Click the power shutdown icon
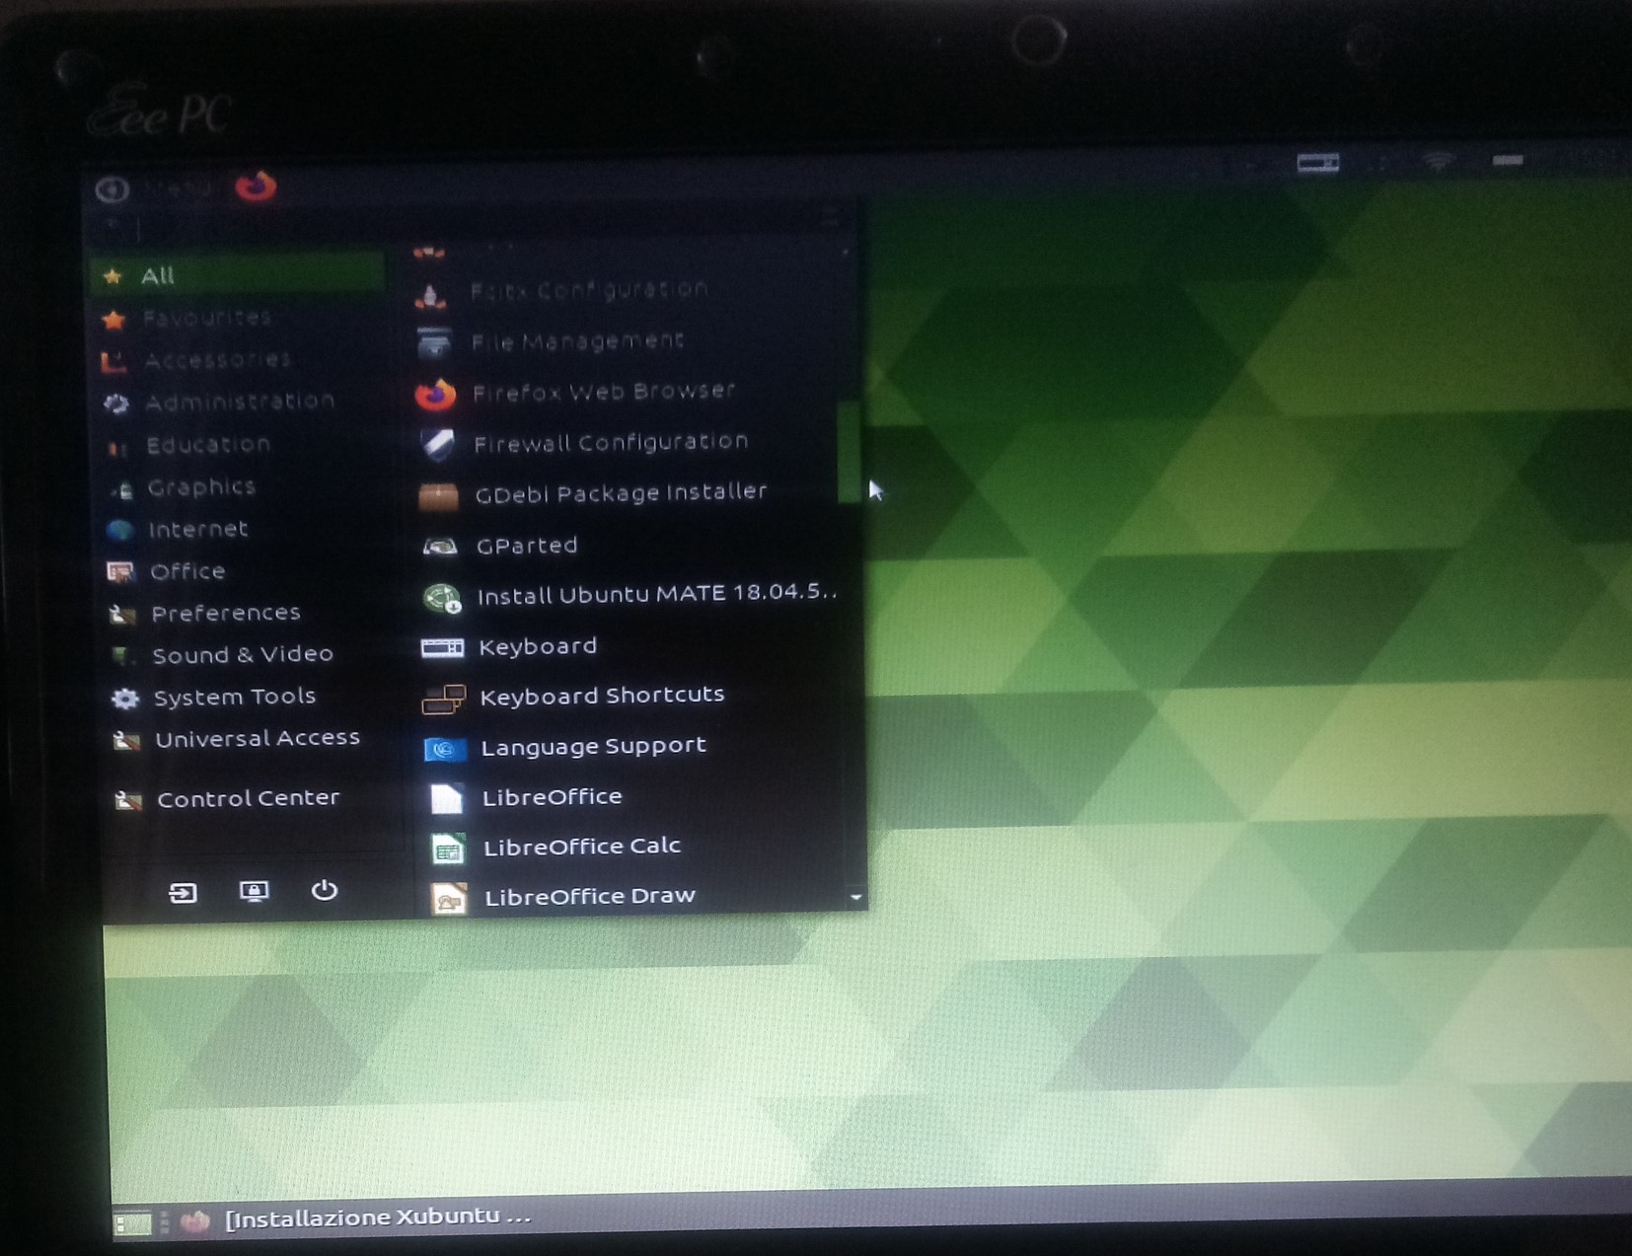 pyautogui.click(x=325, y=891)
